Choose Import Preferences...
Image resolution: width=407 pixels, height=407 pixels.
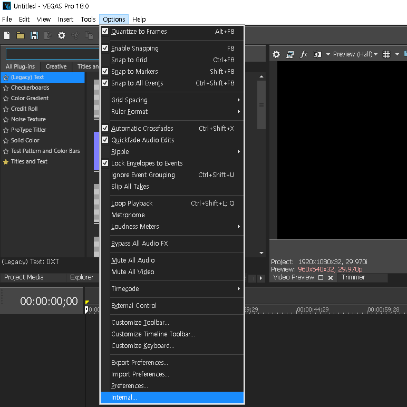(x=172, y=374)
